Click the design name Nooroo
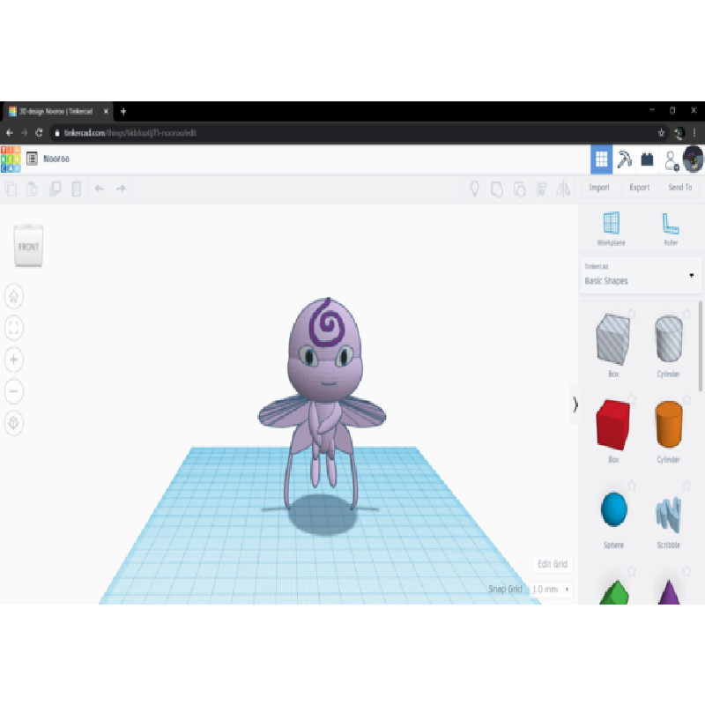Viewport: 705px width, 705px height. [56, 159]
